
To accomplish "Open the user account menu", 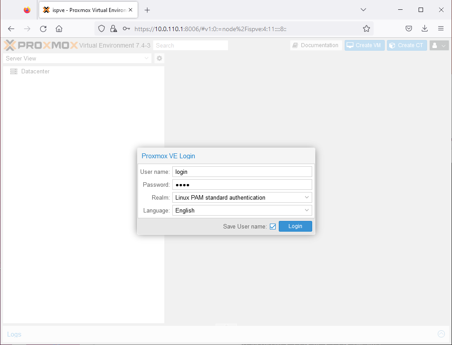I will [x=439, y=45].
